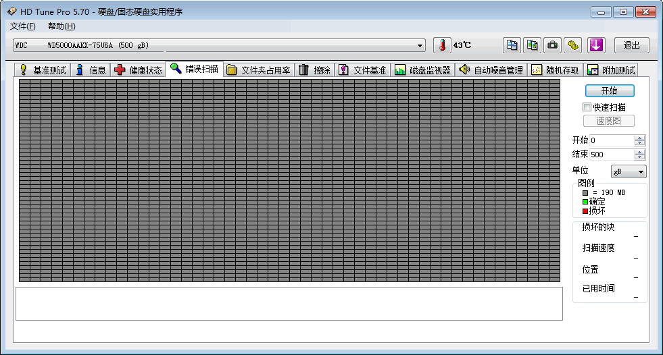Open the 自动噪音管理 speaker tab
The height and width of the screenshot is (355, 663).
tap(491, 70)
